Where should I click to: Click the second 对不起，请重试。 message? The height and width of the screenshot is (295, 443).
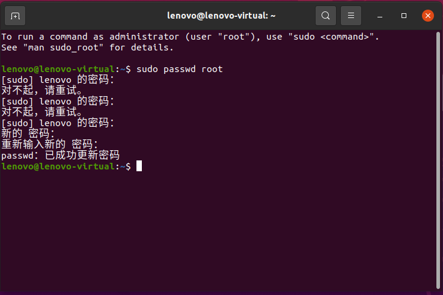43,112
